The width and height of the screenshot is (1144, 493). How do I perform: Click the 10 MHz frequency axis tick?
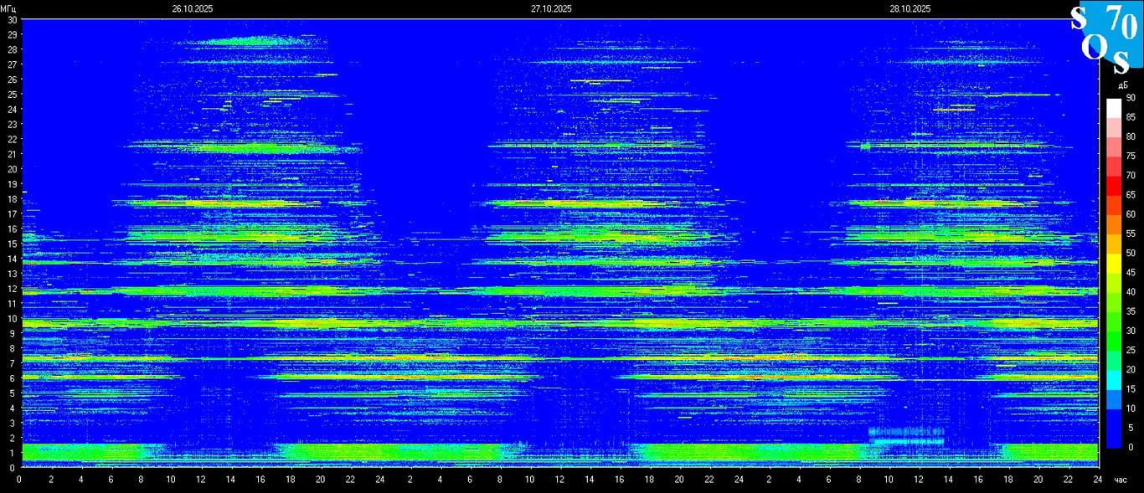pos(12,318)
